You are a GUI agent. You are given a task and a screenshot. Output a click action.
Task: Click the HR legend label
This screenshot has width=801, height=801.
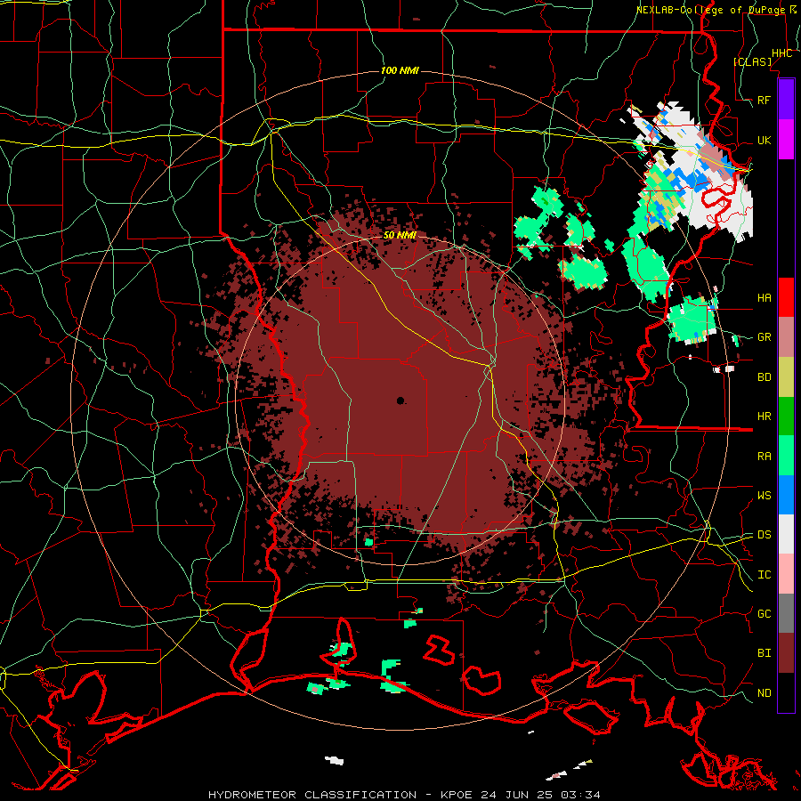(765, 417)
